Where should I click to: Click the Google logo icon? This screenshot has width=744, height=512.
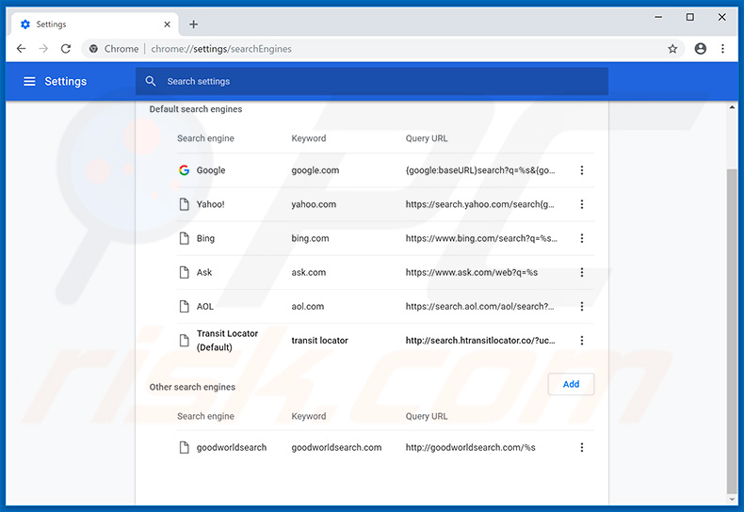click(184, 170)
